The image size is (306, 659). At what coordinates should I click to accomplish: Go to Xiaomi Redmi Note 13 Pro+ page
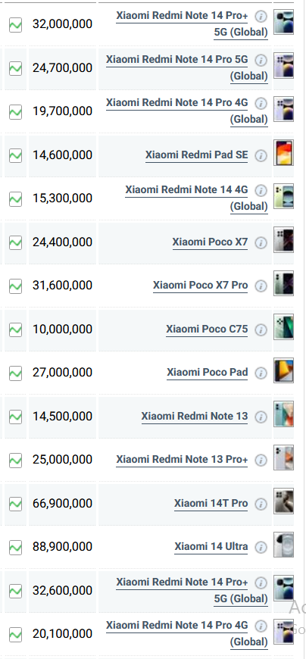point(182,459)
